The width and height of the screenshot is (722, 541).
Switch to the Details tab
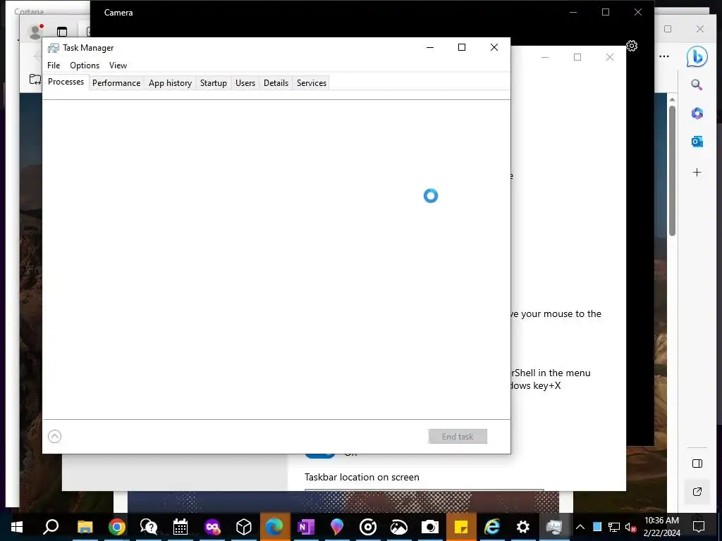coord(276,83)
